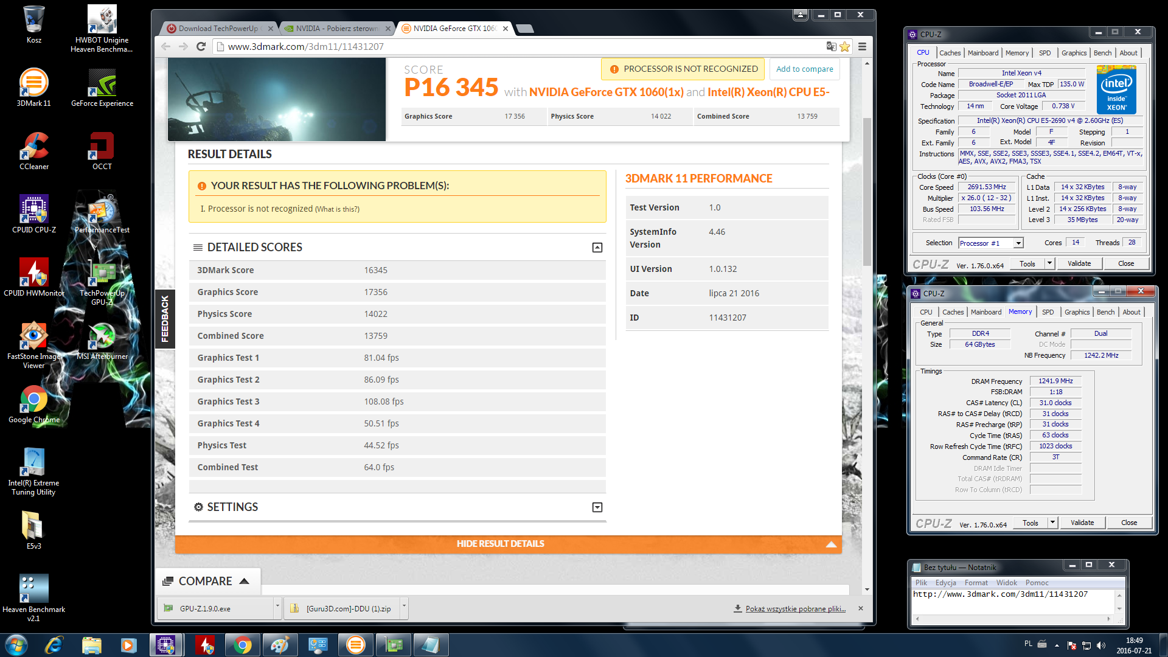Click Add to compare button
This screenshot has width=1168, height=657.
804,69
